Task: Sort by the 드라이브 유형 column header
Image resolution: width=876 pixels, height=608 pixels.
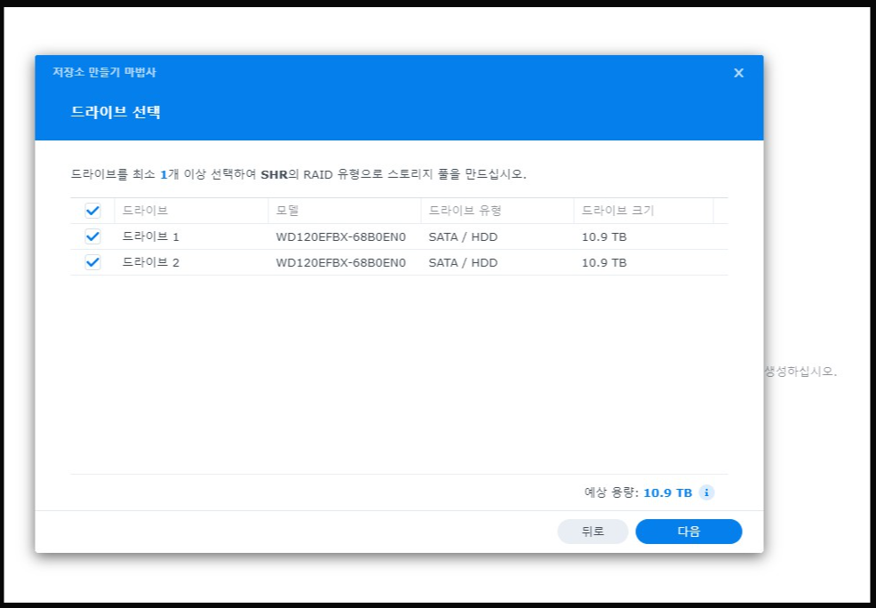Action: (x=498, y=211)
